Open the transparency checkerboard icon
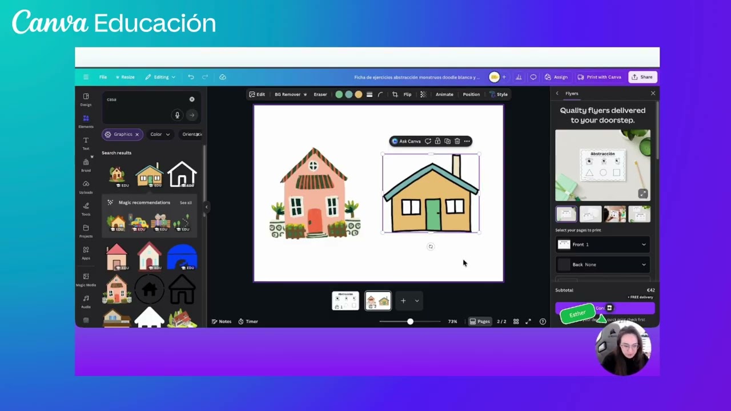Image resolution: width=731 pixels, height=411 pixels. [x=423, y=94]
